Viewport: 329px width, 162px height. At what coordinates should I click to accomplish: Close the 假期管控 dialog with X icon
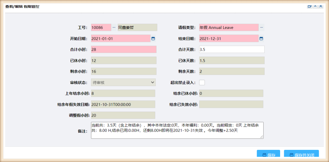coord(321,6)
